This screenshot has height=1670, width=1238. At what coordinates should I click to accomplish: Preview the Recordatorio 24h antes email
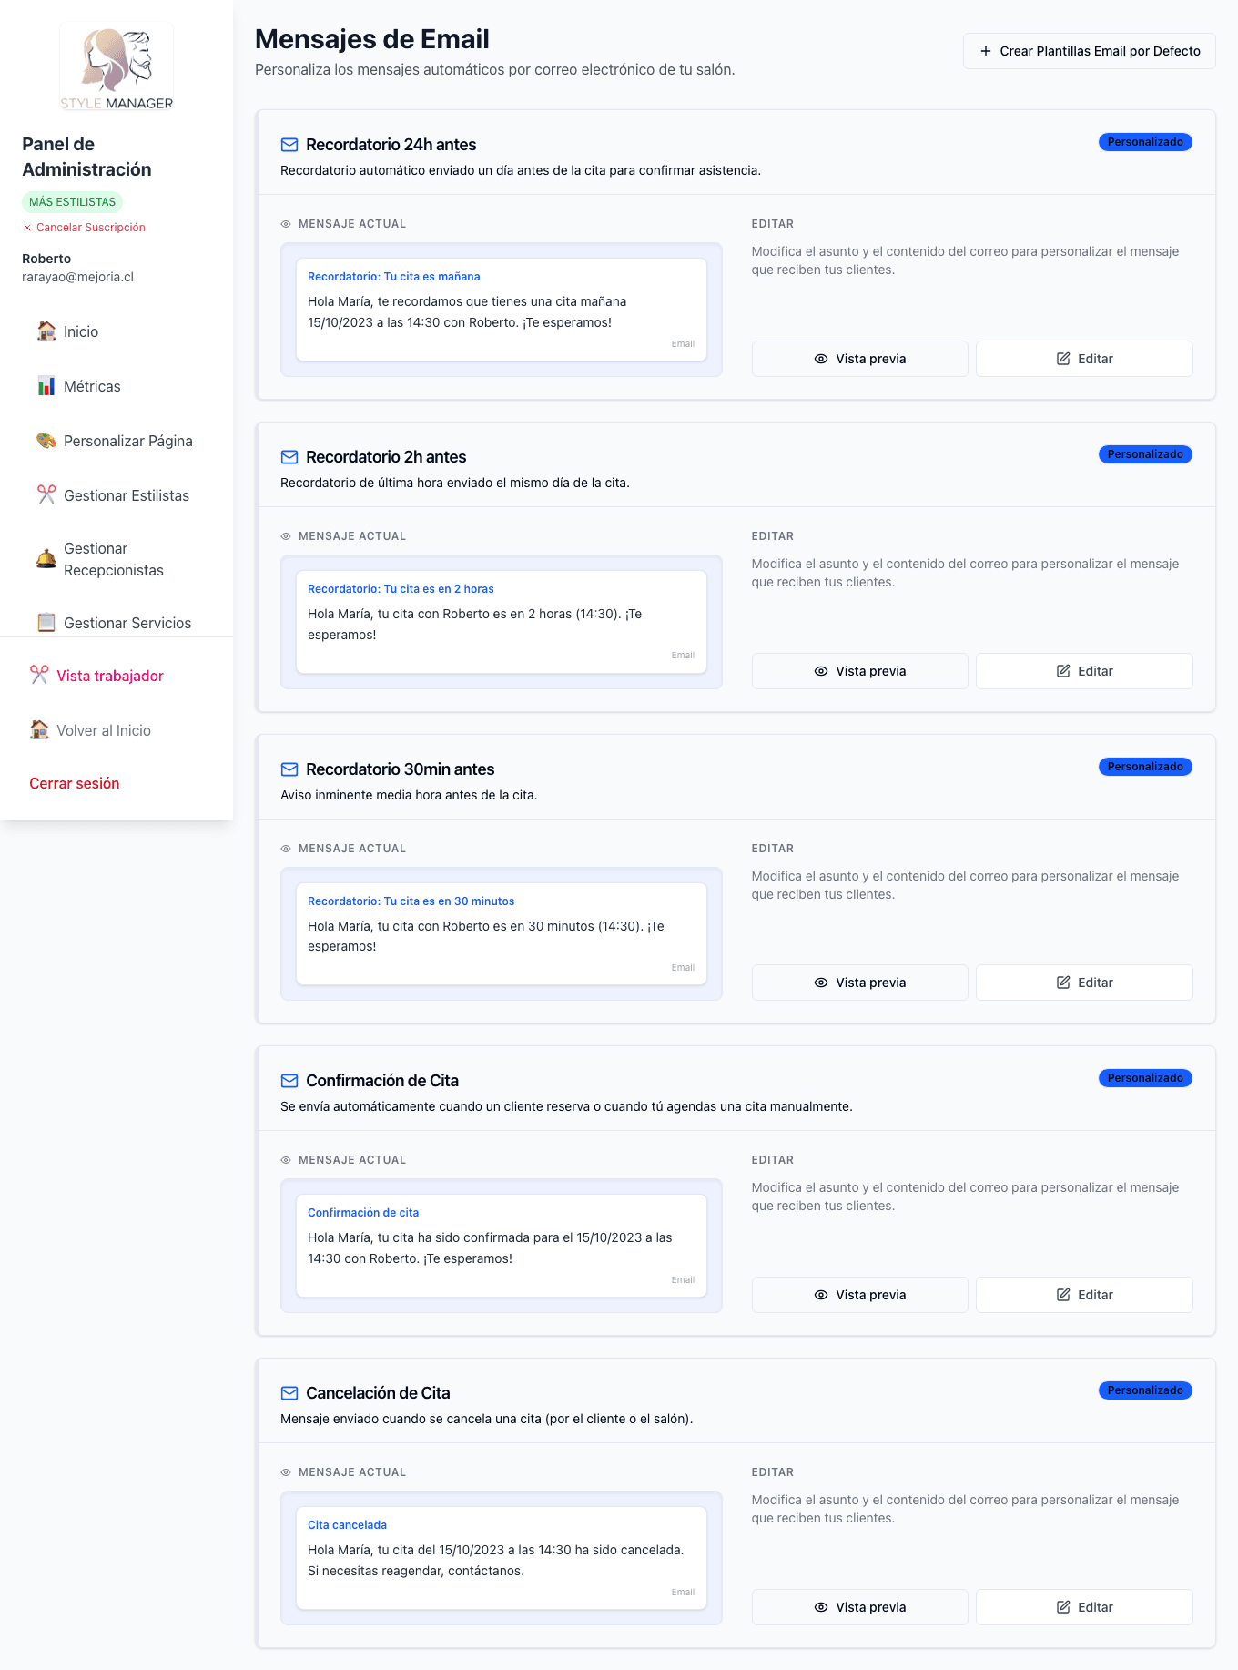pos(859,359)
